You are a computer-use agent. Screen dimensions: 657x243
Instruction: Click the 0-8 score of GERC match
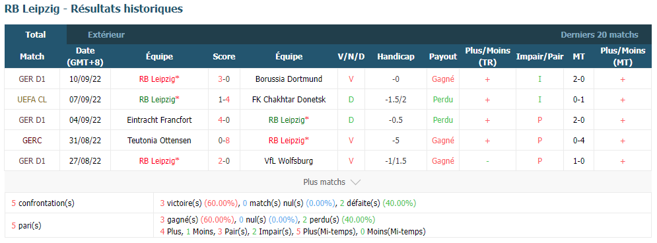click(x=224, y=141)
